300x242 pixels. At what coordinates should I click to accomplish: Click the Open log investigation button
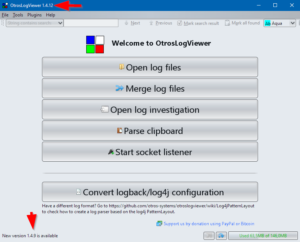tap(150, 109)
